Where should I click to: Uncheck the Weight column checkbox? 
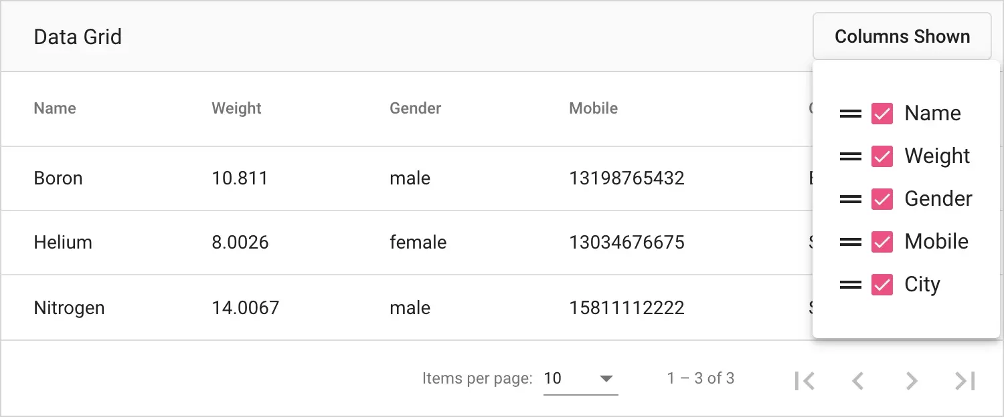click(x=882, y=157)
